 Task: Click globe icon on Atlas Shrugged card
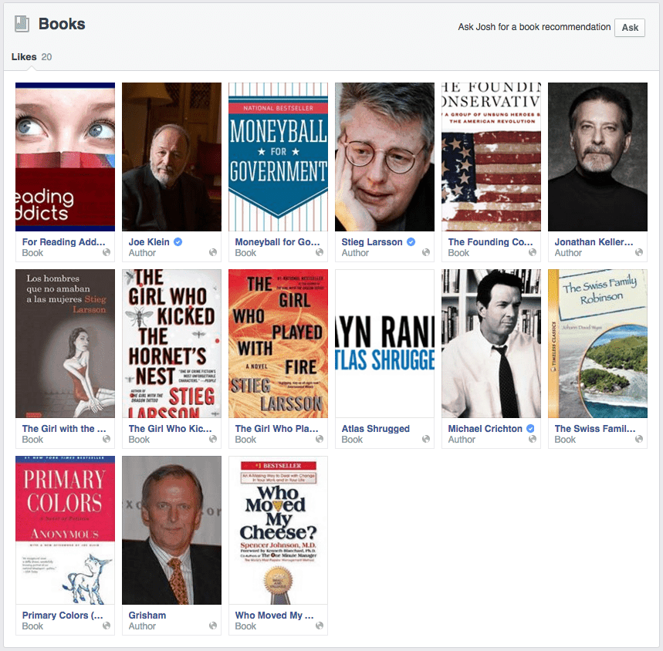(x=426, y=439)
